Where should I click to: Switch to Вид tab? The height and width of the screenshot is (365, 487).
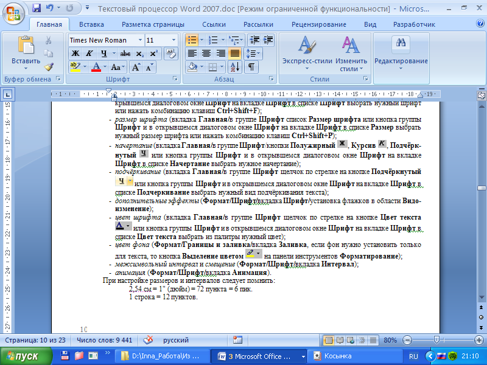370,24
